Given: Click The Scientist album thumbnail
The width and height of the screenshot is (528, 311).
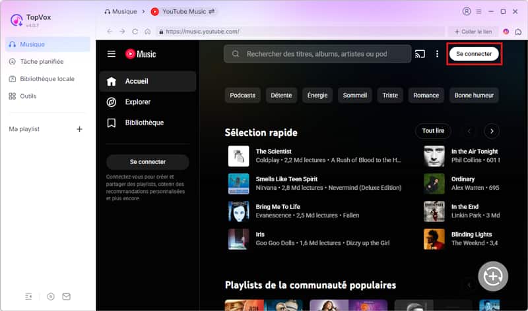Looking at the screenshot, I should coord(238,156).
